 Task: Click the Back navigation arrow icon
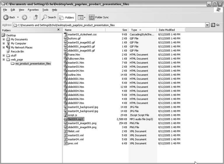[x=6, y=17]
